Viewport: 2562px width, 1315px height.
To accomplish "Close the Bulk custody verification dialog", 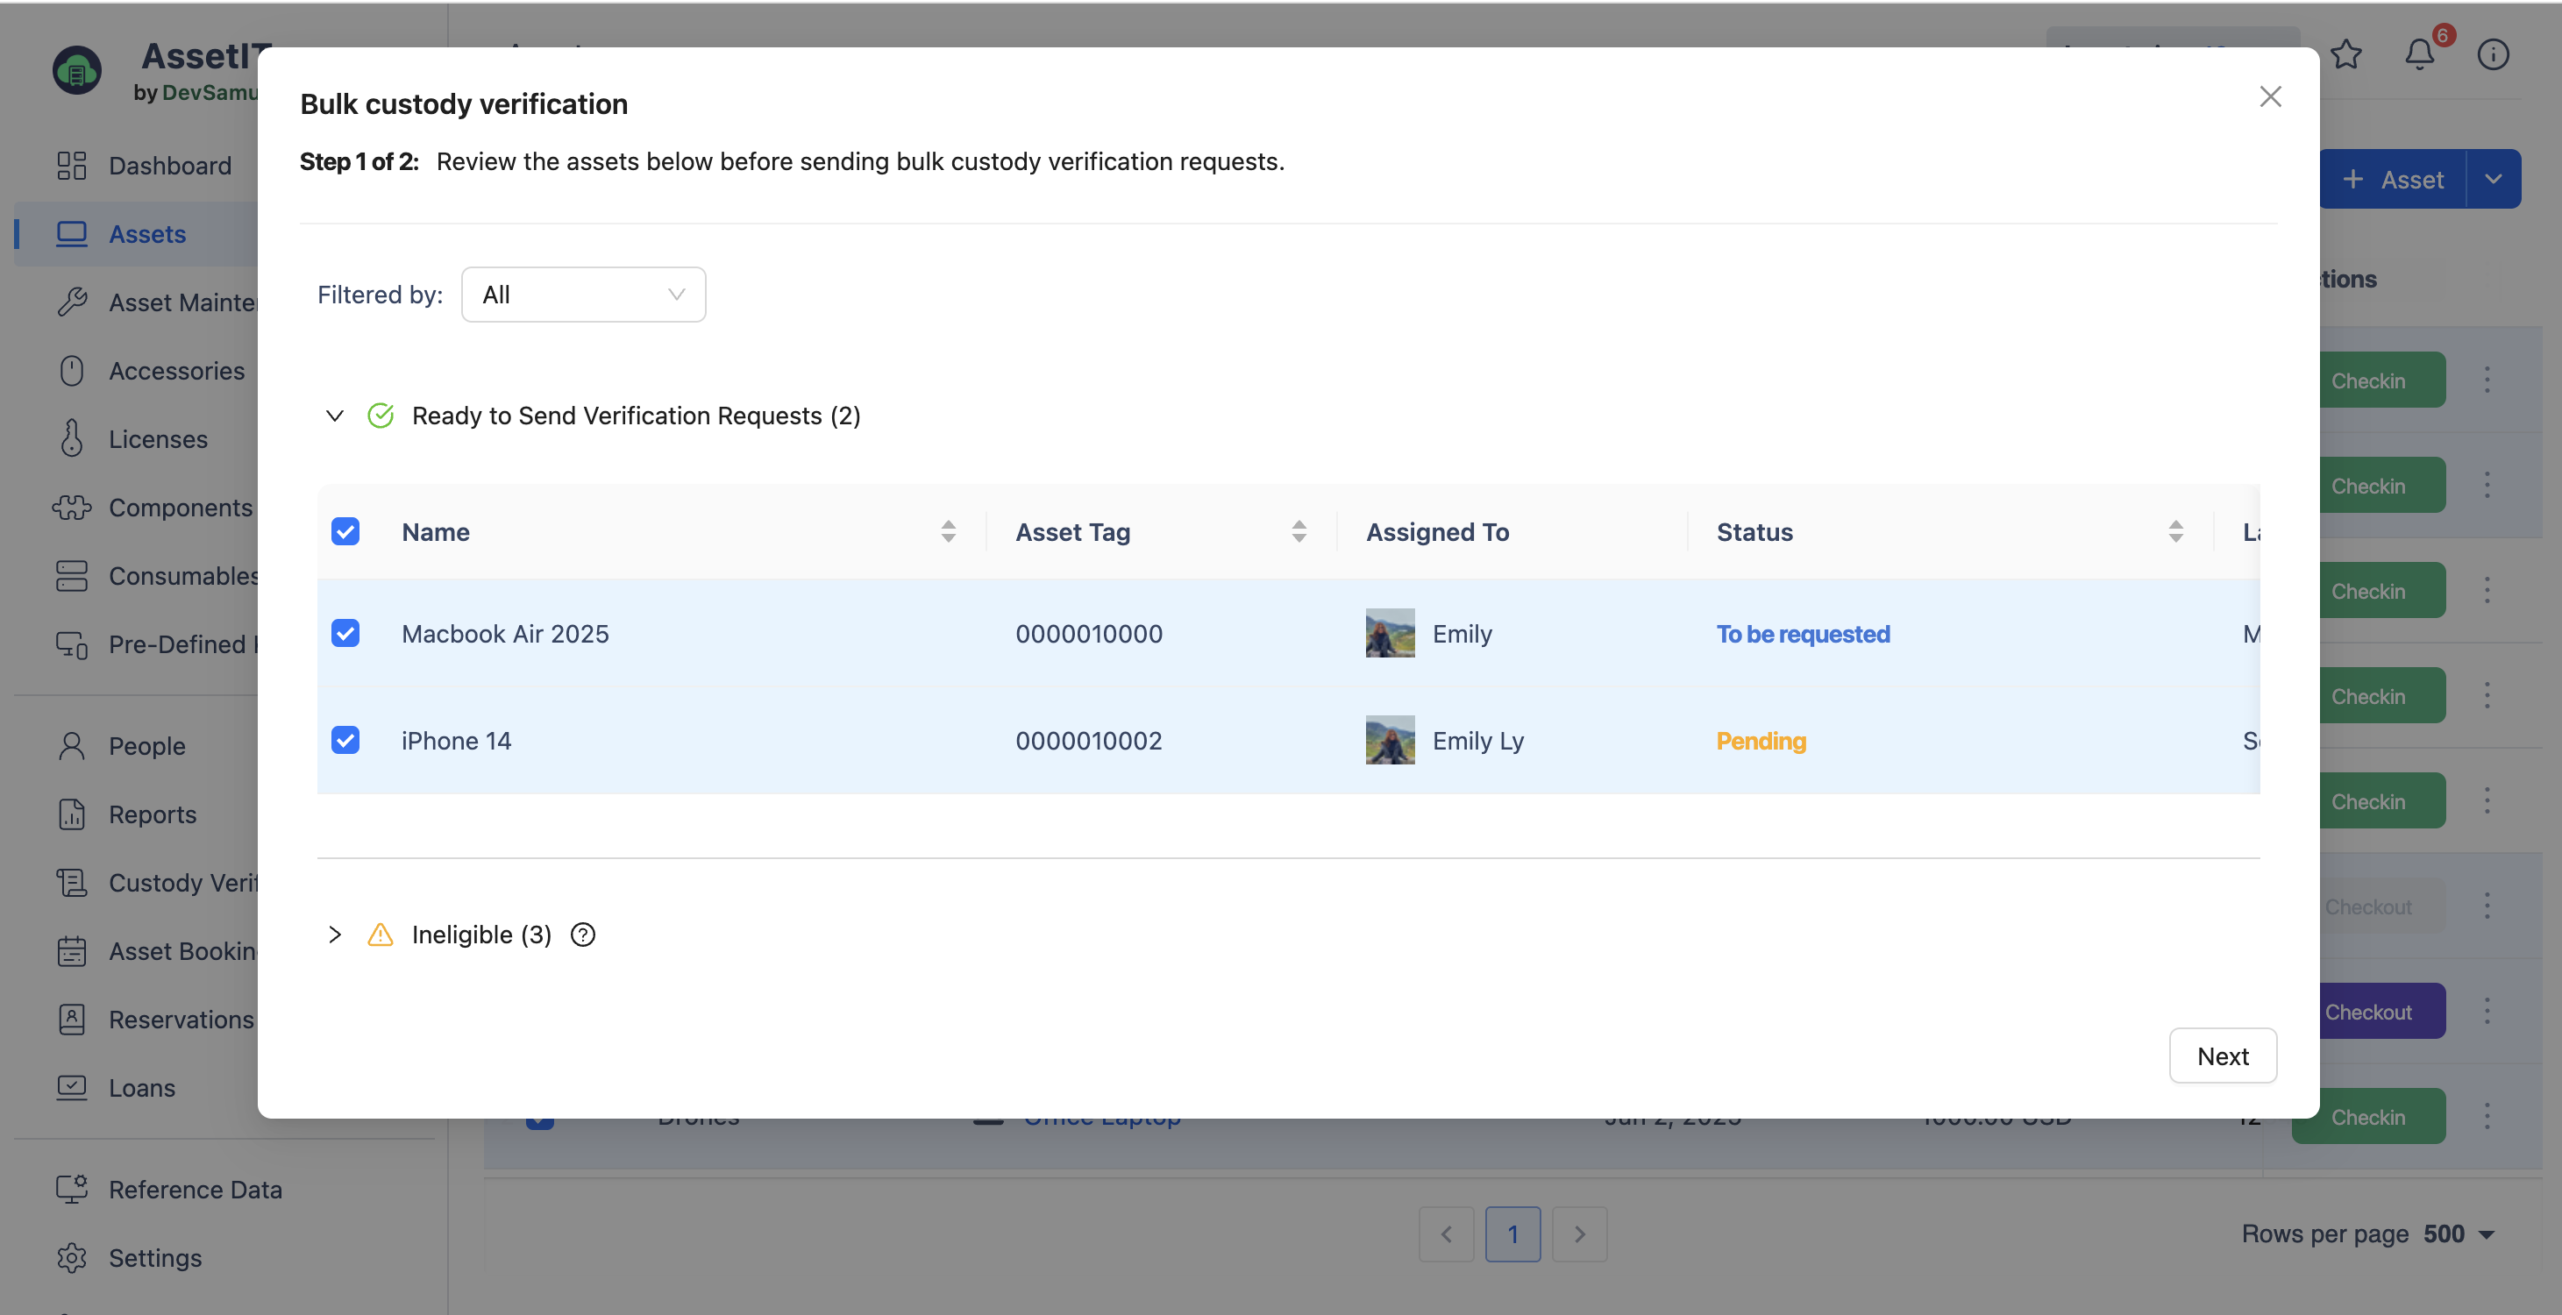I will pos(2270,96).
